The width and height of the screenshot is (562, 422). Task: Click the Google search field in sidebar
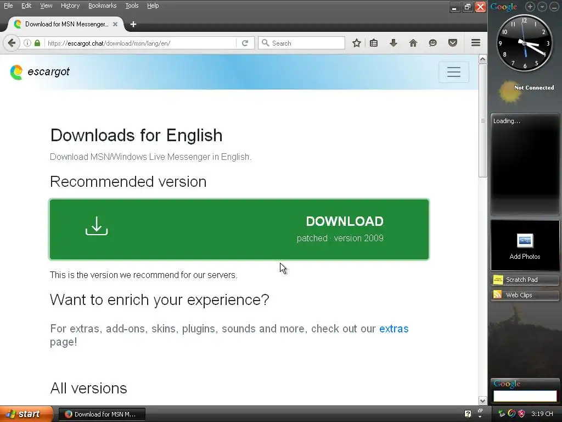pos(525,396)
